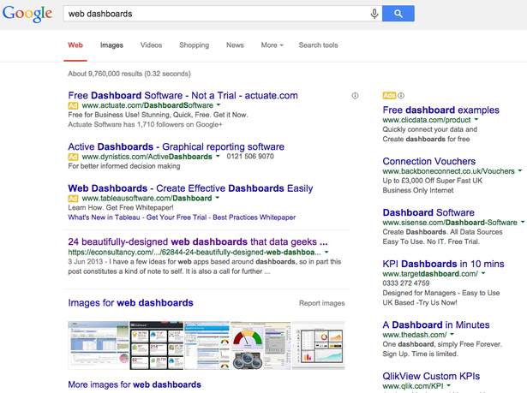Image resolution: width=527 pixels, height=393 pixels.
Task: Open Free Dashboard Software actuate.com result
Action: pos(183,95)
